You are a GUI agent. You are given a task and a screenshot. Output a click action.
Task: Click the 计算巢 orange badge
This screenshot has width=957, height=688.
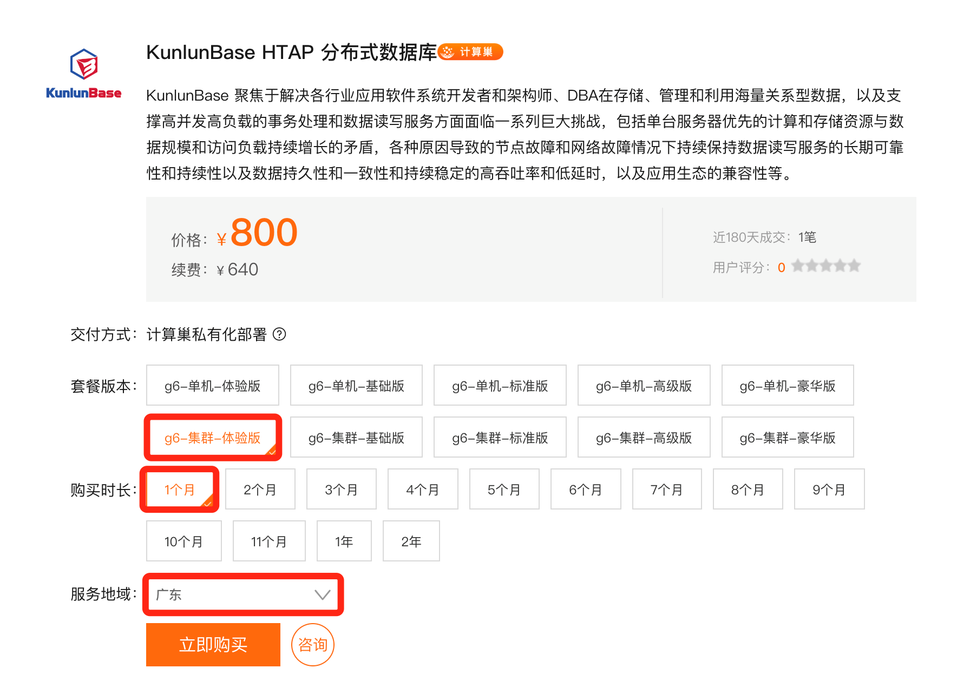click(x=470, y=52)
